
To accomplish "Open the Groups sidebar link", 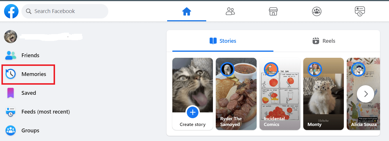I will (x=30, y=131).
